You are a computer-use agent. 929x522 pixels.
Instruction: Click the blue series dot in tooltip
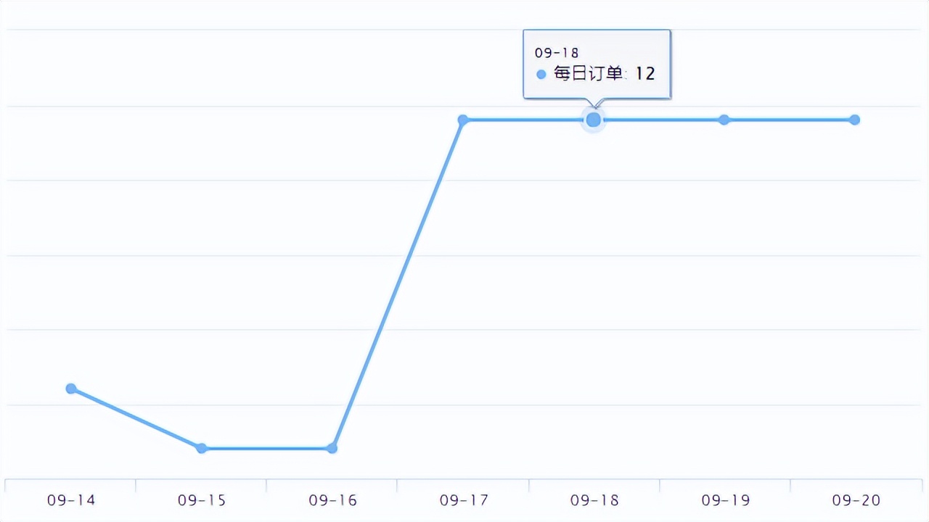tap(541, 74)
